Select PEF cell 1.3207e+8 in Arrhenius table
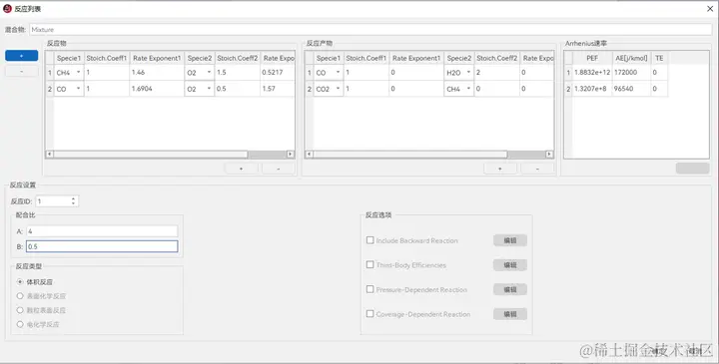This screenshot has height=364, width=719. [592, 89]
